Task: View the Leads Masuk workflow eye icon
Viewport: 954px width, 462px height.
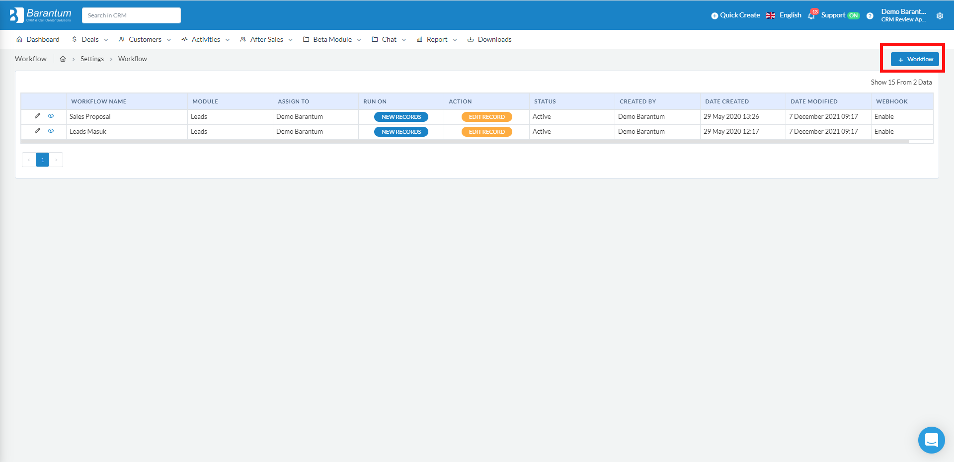Action: tap(51, 131)
